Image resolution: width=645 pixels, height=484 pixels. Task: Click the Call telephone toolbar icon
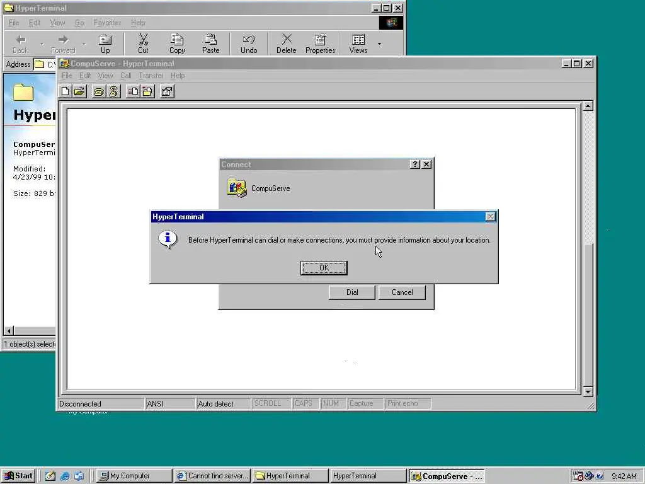point(99,91)
